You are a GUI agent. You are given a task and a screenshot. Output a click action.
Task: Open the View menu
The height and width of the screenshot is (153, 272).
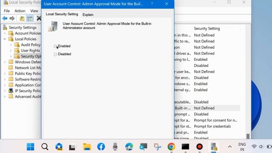coord(34,11)
